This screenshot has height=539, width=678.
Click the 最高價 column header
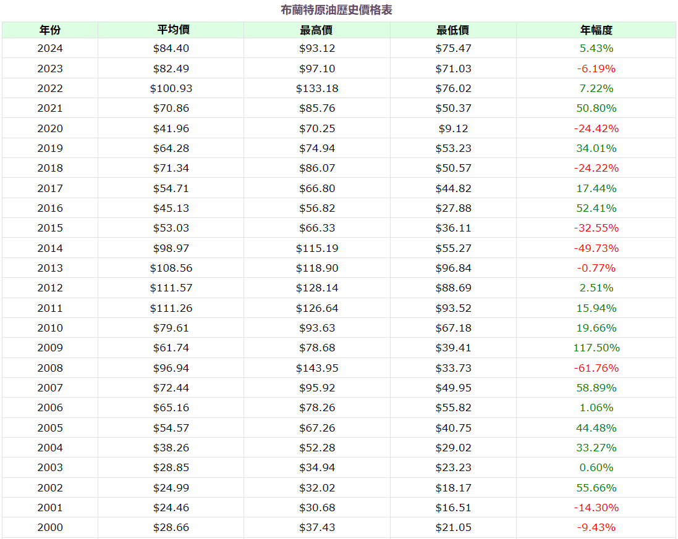317,30
